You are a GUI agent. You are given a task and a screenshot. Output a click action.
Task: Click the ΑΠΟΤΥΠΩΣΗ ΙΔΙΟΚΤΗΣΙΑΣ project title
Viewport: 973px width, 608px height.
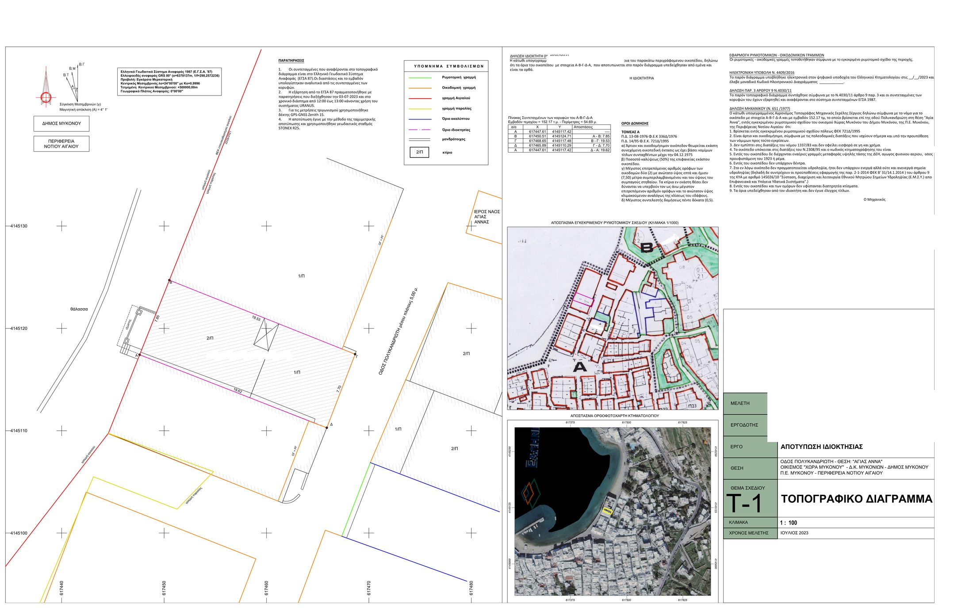click(x=822, y=447)
